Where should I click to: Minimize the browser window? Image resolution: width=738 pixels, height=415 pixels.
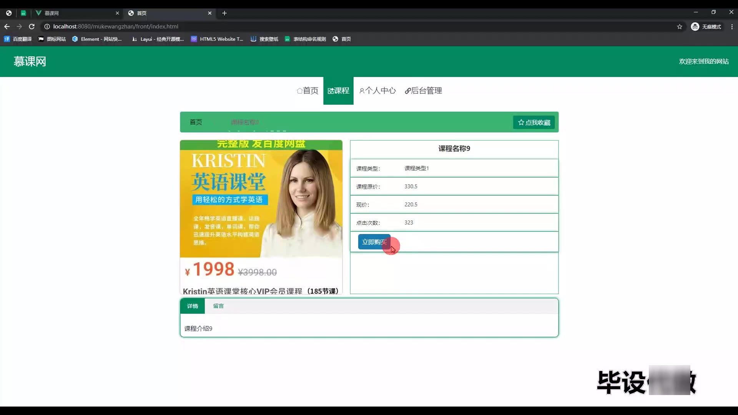(696, 12)
